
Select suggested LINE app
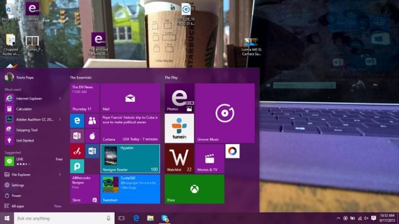click(x=34, y=162)
